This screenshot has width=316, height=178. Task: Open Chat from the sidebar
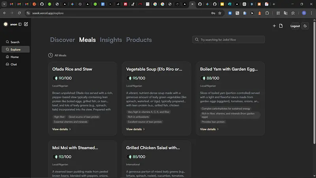(13, 64)
